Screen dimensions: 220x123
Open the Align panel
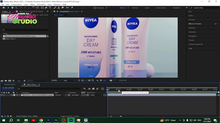click(190, 49)
